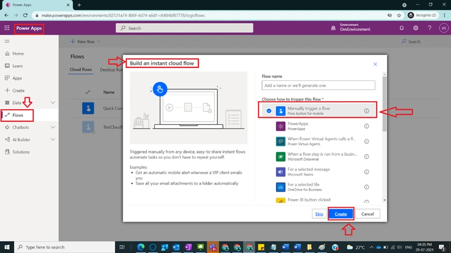
Task: Click the PowerApps trigger icon
Action: coord(281,126)
